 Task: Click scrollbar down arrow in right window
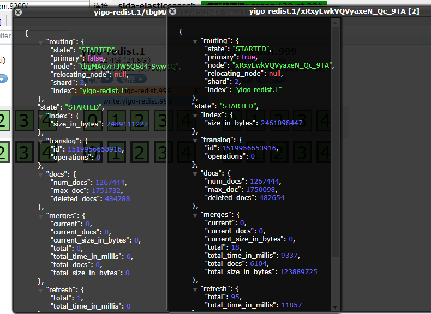point(335,307)
